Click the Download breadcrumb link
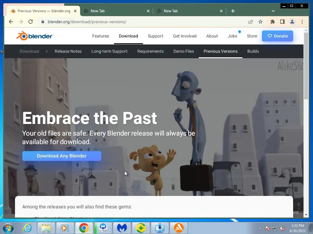This screenshot has height=234, width=313. coord(29,51)
